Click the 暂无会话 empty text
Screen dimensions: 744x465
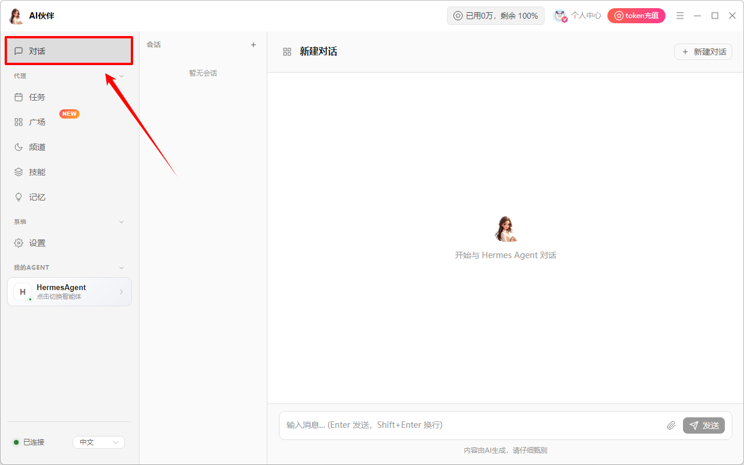(203, 73)
